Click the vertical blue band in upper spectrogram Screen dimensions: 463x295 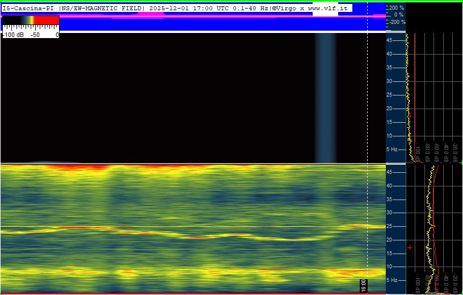coord(326,97)
